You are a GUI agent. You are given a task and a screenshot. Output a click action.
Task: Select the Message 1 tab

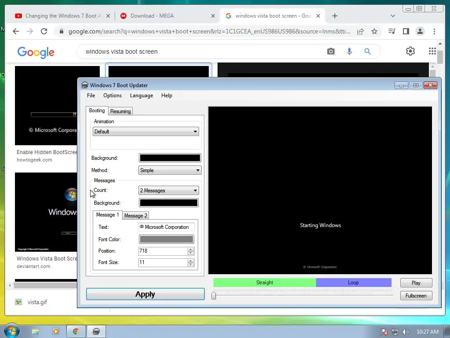point(107,215)
